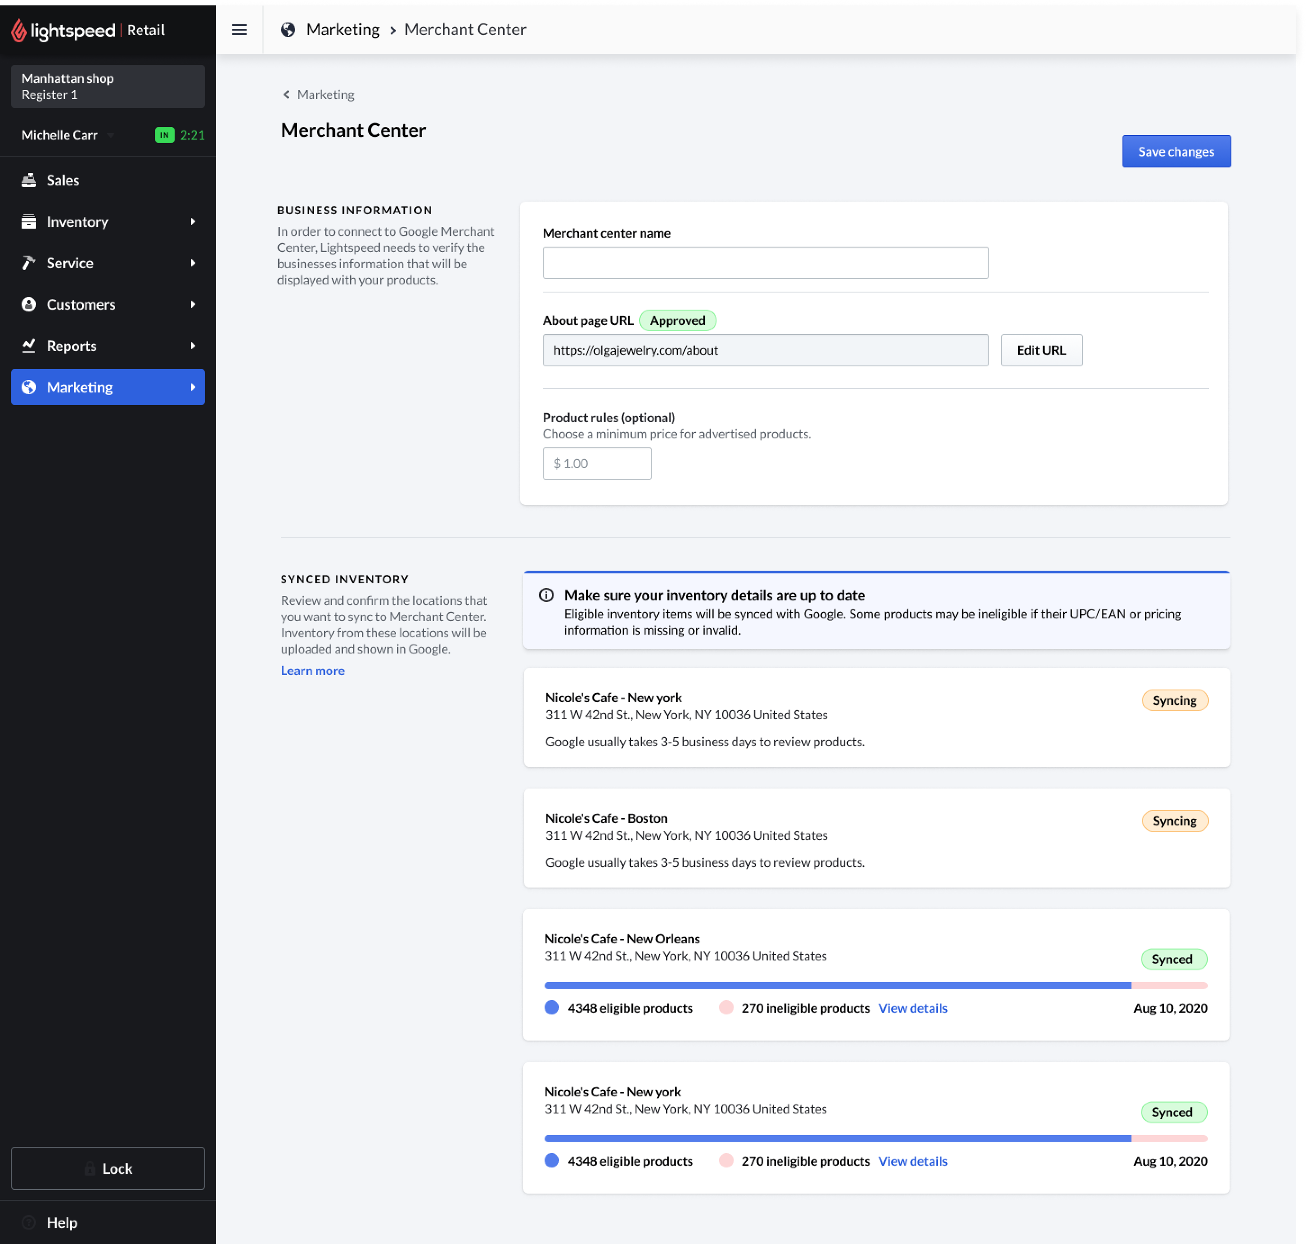This screenshot has width=1307, height=1244.
Task: Click Syncing badge for Nicole's Cafe - Boston
Action: click(x=1174, y=821)
